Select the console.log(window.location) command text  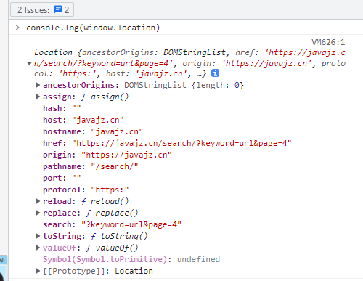[93, 28]
